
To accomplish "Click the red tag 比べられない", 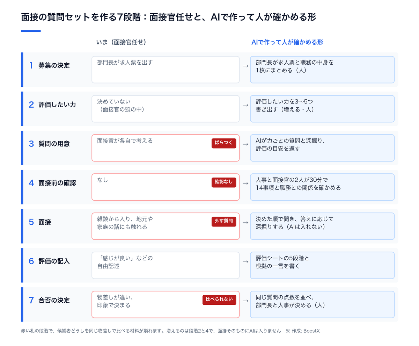I will 219,300.
